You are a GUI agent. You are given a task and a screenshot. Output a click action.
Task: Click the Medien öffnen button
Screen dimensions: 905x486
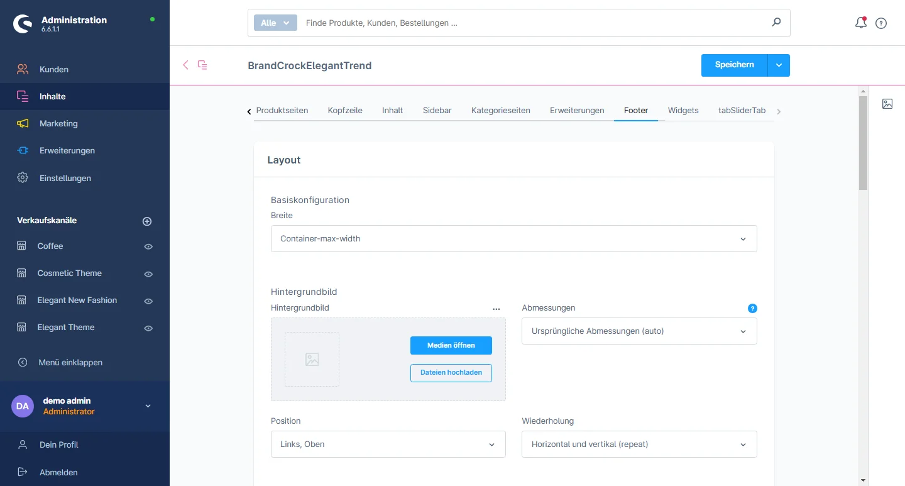pyautogui.click(x=451, y=345)
